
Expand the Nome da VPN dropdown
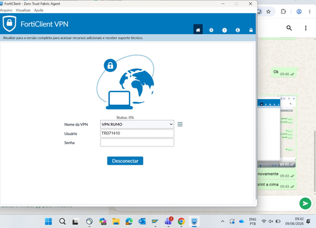point(137,124)
